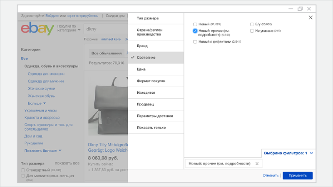
Task: Minimize the window
Action: [x=291, y=9]
